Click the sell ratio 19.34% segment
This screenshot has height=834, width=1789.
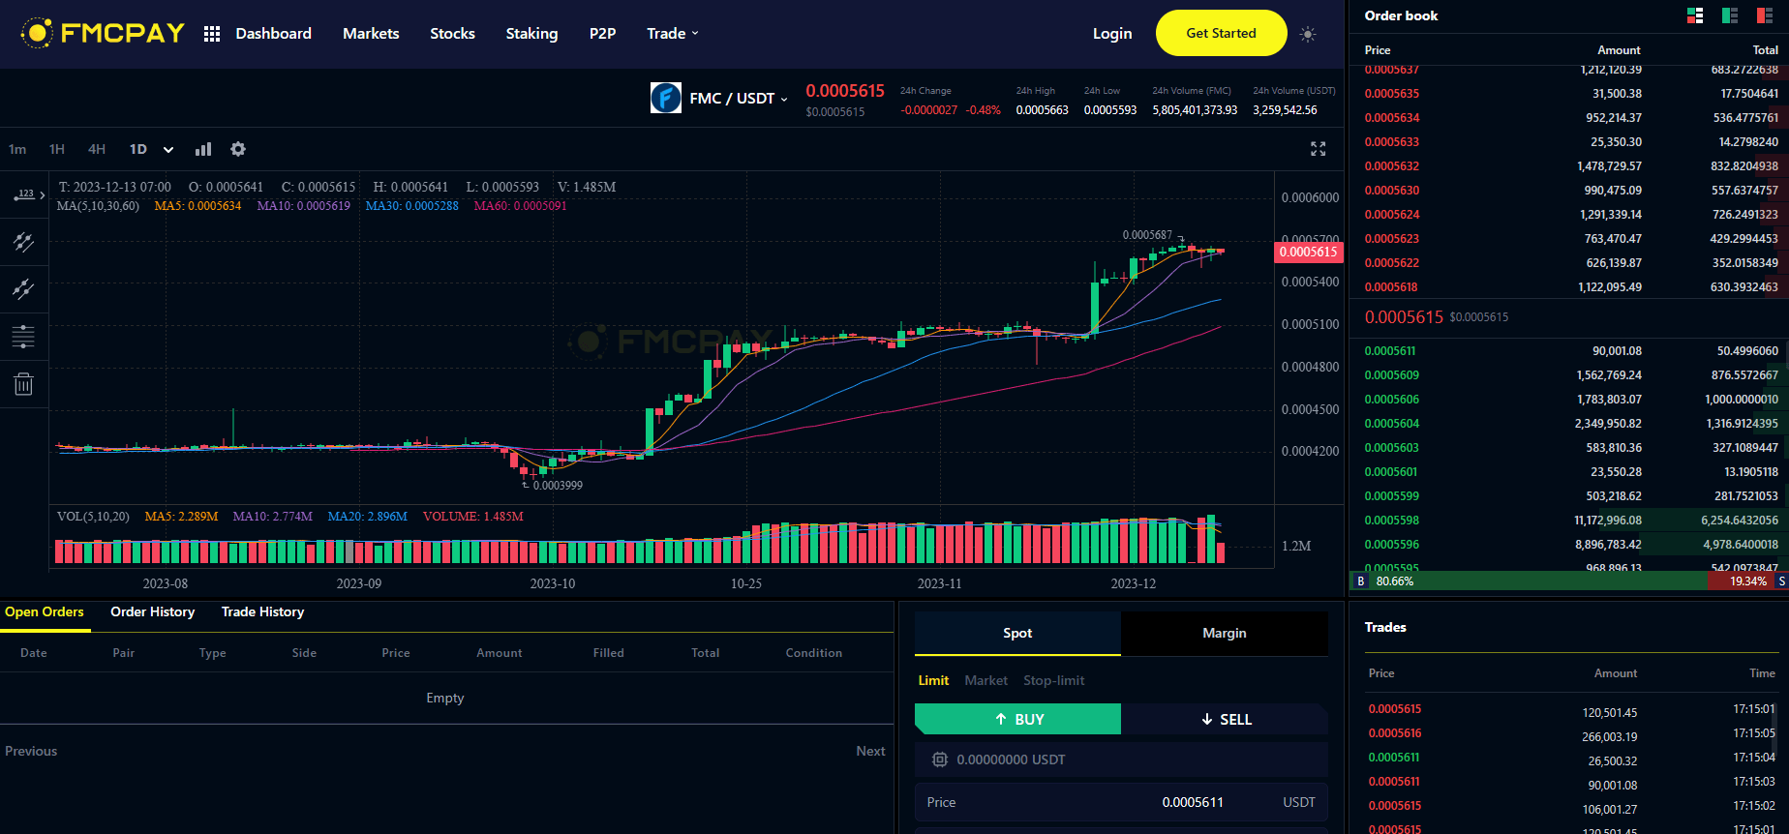pos(1748,581)
